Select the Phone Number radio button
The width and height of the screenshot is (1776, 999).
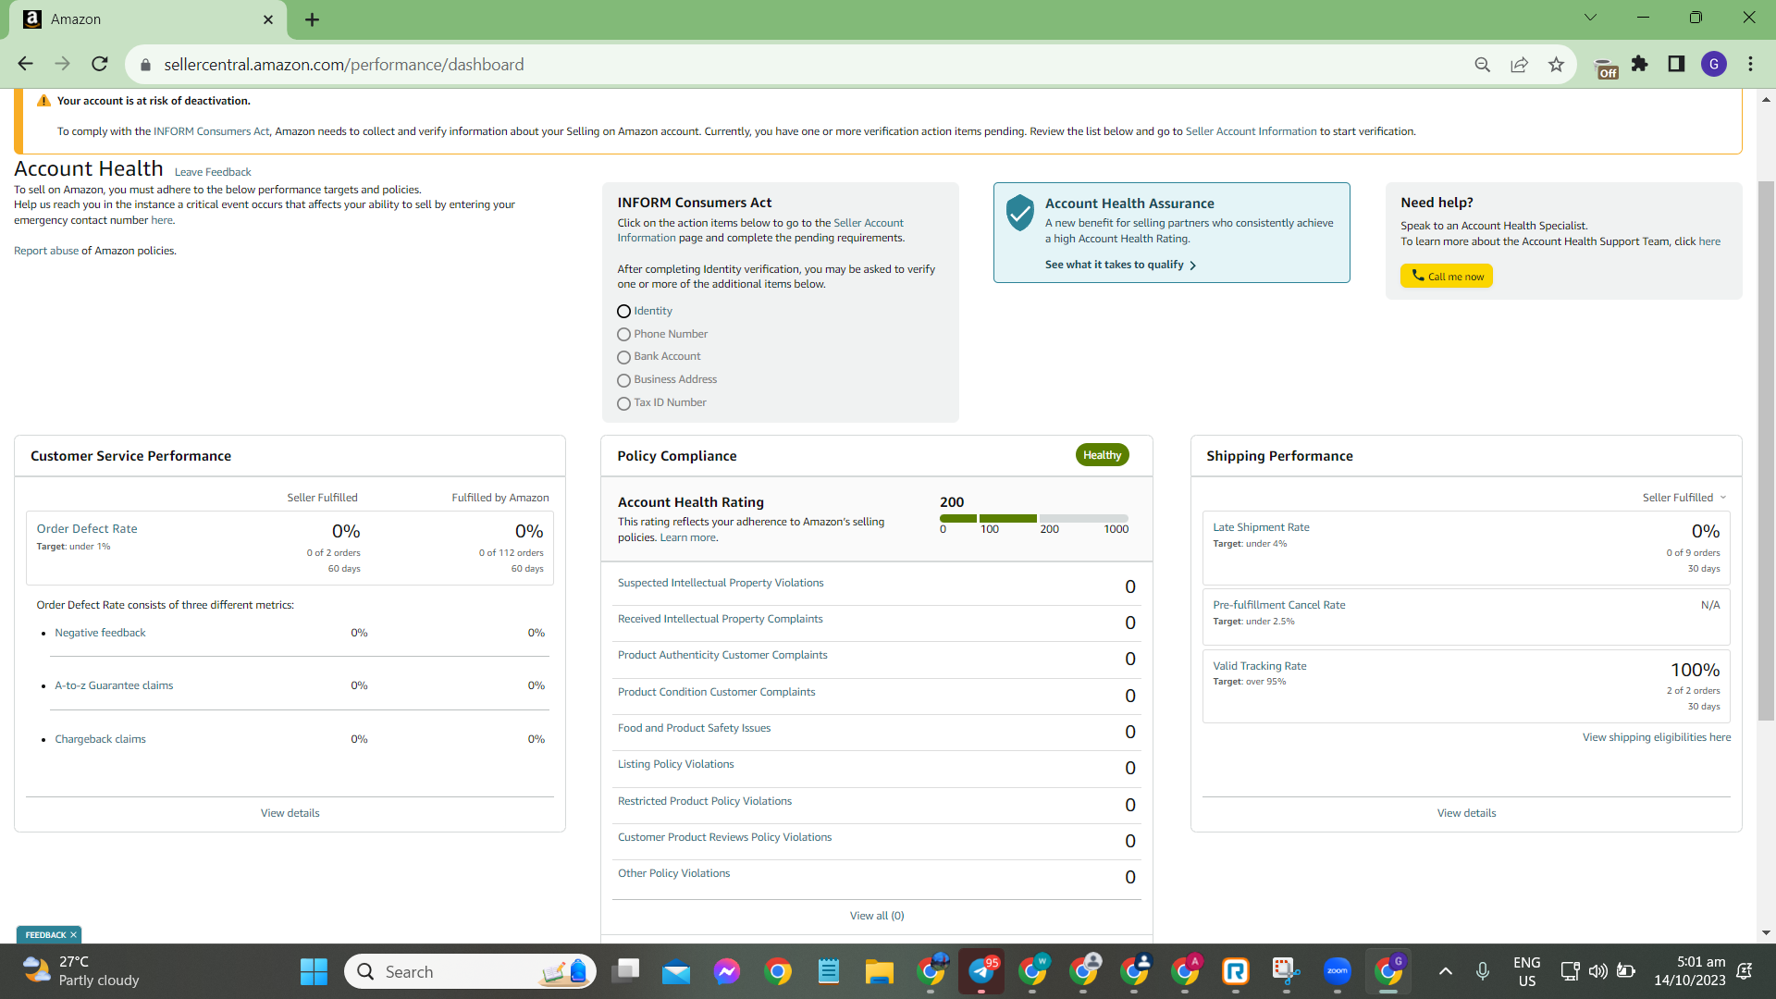coord(623,335)
